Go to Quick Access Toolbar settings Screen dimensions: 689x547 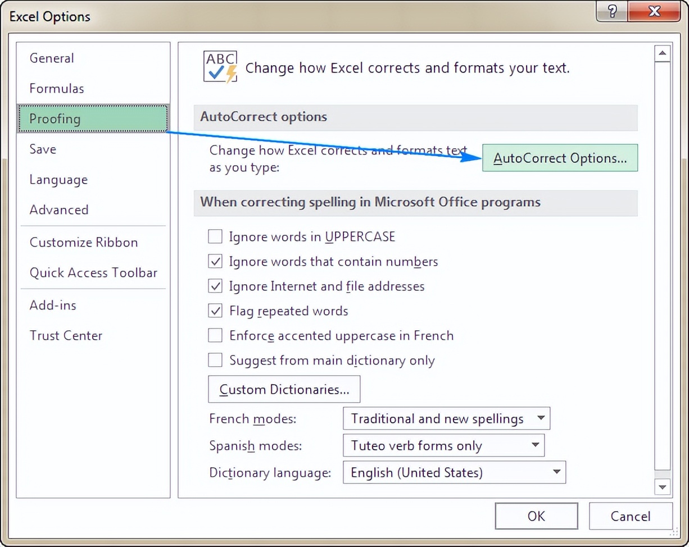point(93,272)
